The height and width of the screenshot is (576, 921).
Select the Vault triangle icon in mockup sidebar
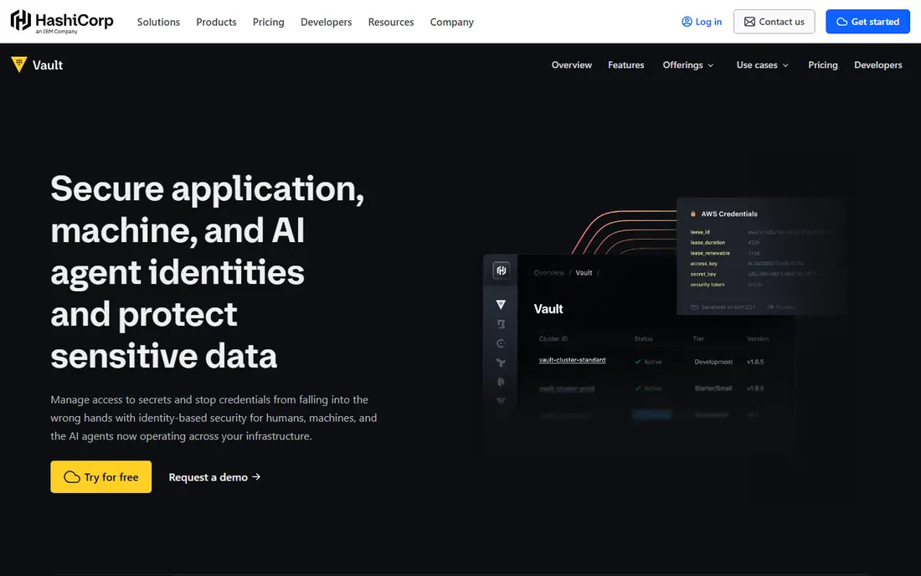point(501,304)
